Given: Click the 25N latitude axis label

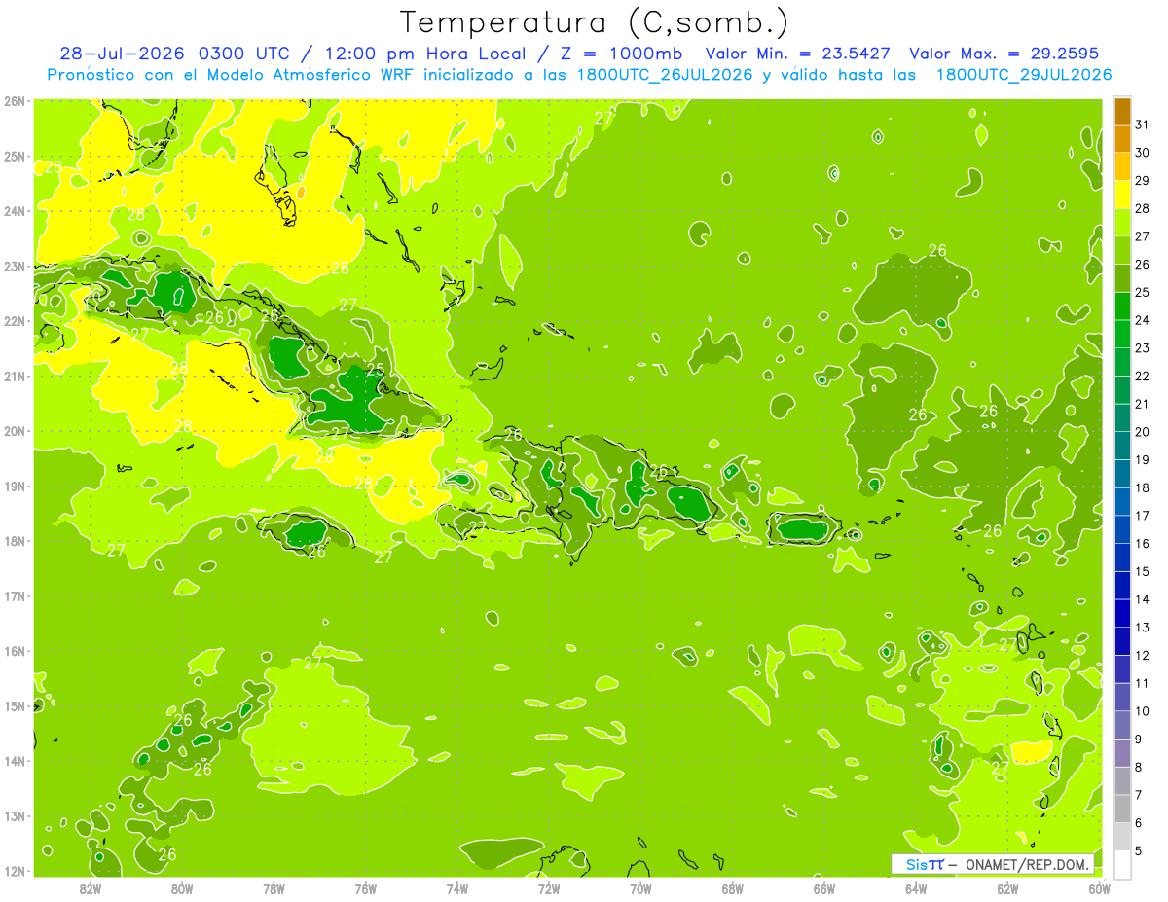Looking at the screenshot, I should point(15,156).
